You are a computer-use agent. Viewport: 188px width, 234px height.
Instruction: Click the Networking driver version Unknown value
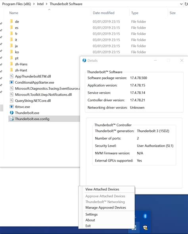[137, 108]
